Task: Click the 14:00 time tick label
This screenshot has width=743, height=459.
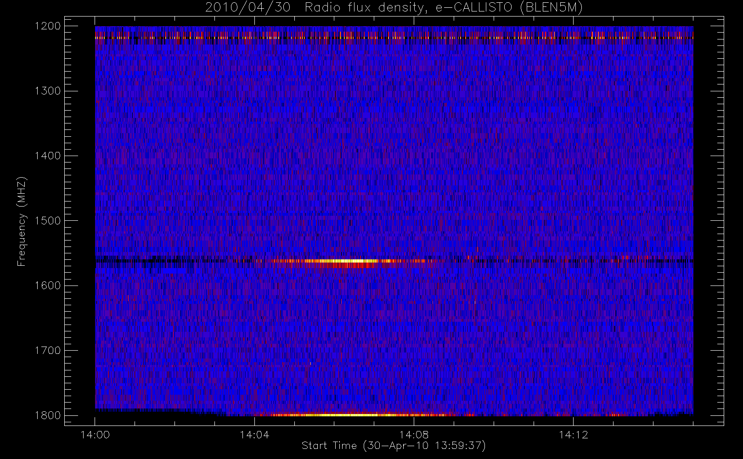Action: click(x=95, y=435)
